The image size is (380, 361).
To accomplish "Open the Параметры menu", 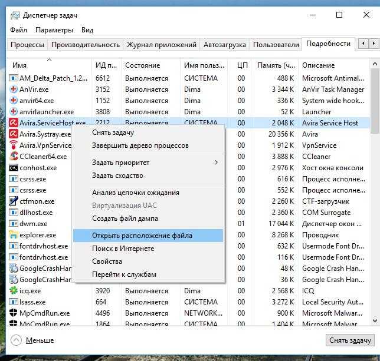I will tap(54, 30).
